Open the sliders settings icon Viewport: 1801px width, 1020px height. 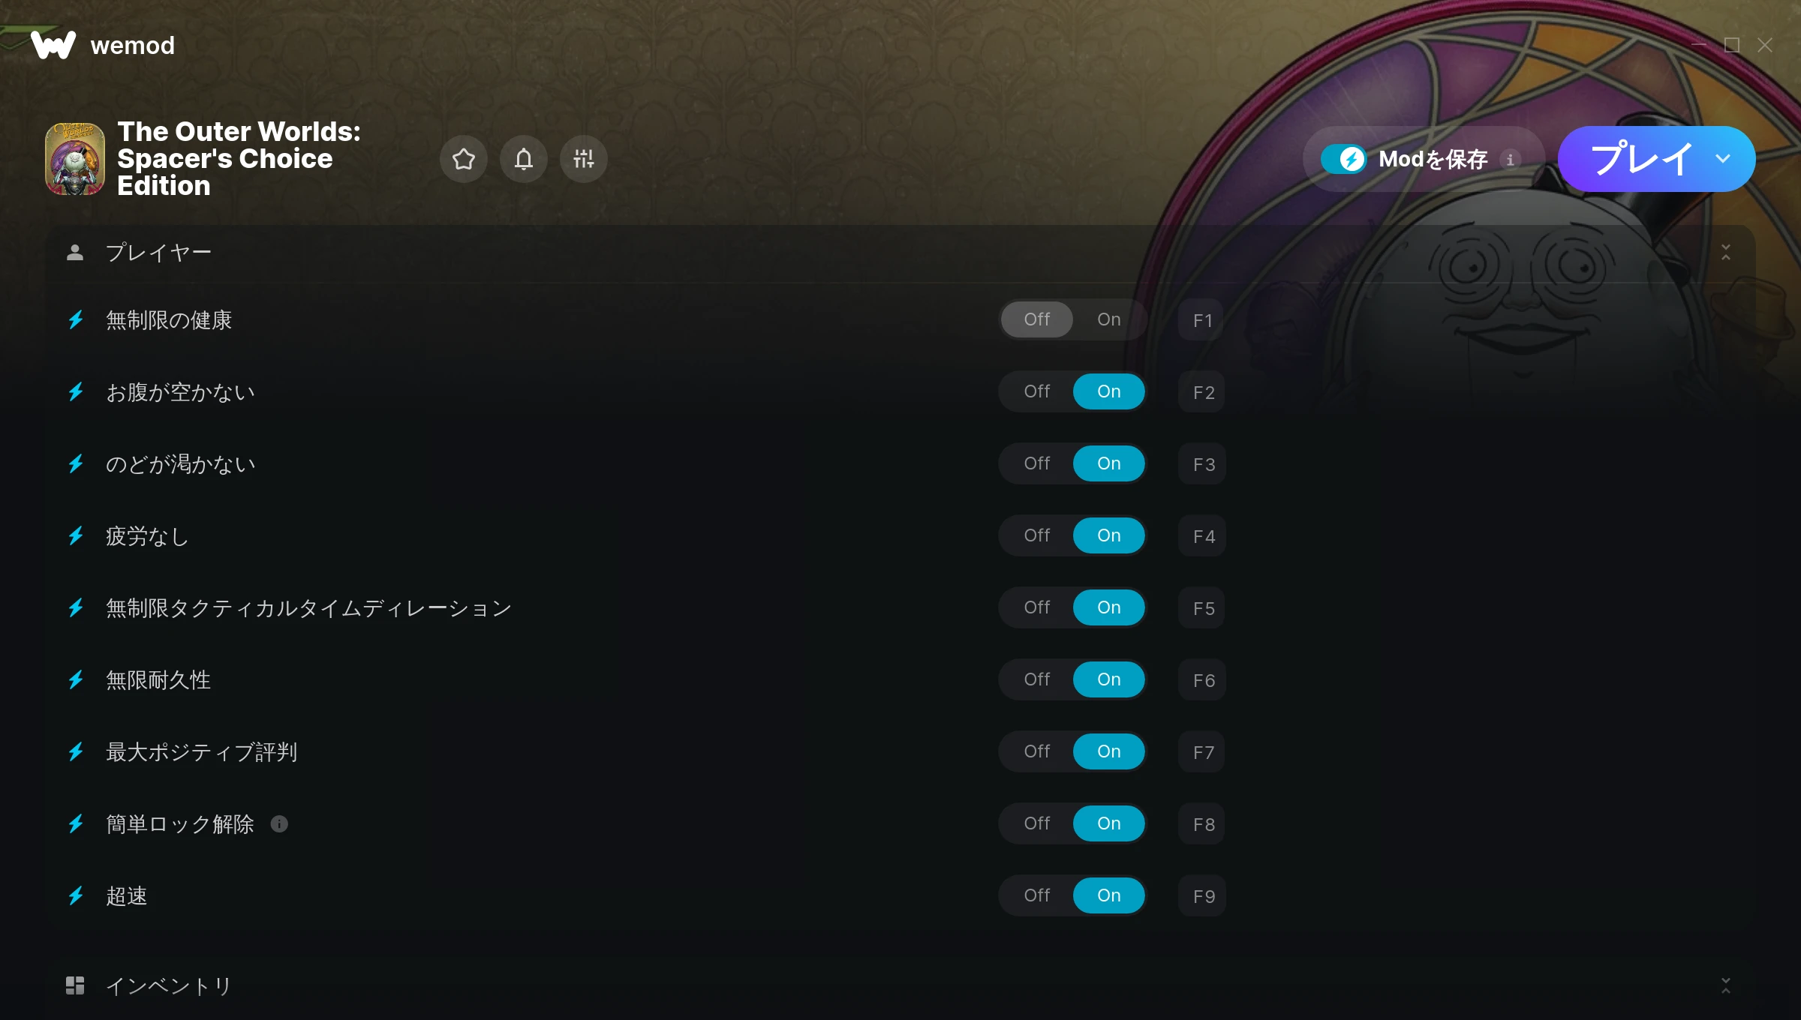584,159
